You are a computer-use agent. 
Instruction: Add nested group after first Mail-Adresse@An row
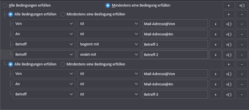pos(229,34)
